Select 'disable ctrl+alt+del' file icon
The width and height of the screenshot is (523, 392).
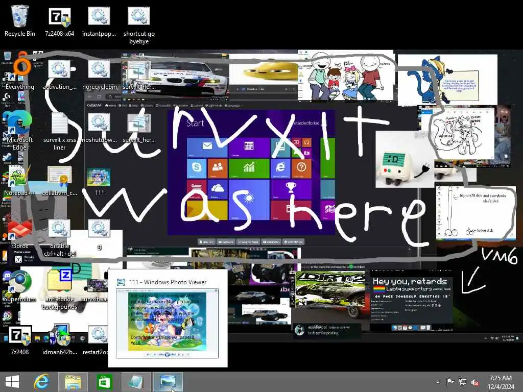pos(59,237)
